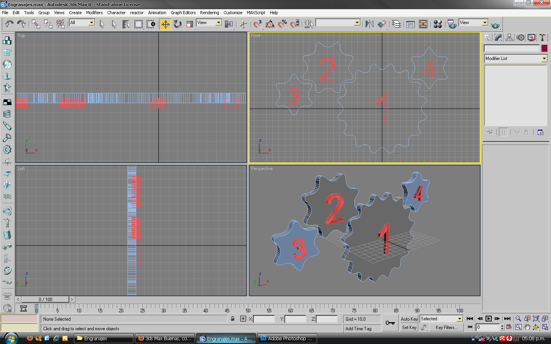Click the reactor Water icon
The width and height of the screenshot is (551, 344).
[7, 196]
